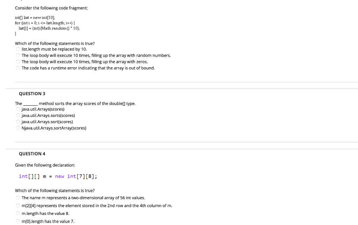Click 'Given the following declaration:' text
This screenshot has width=358, height=225.
[45, 165]
